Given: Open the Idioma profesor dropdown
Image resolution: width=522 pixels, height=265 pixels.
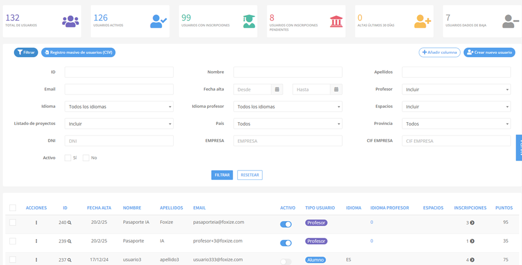Looking at the screenshot, I should click(x=288, y=107).
